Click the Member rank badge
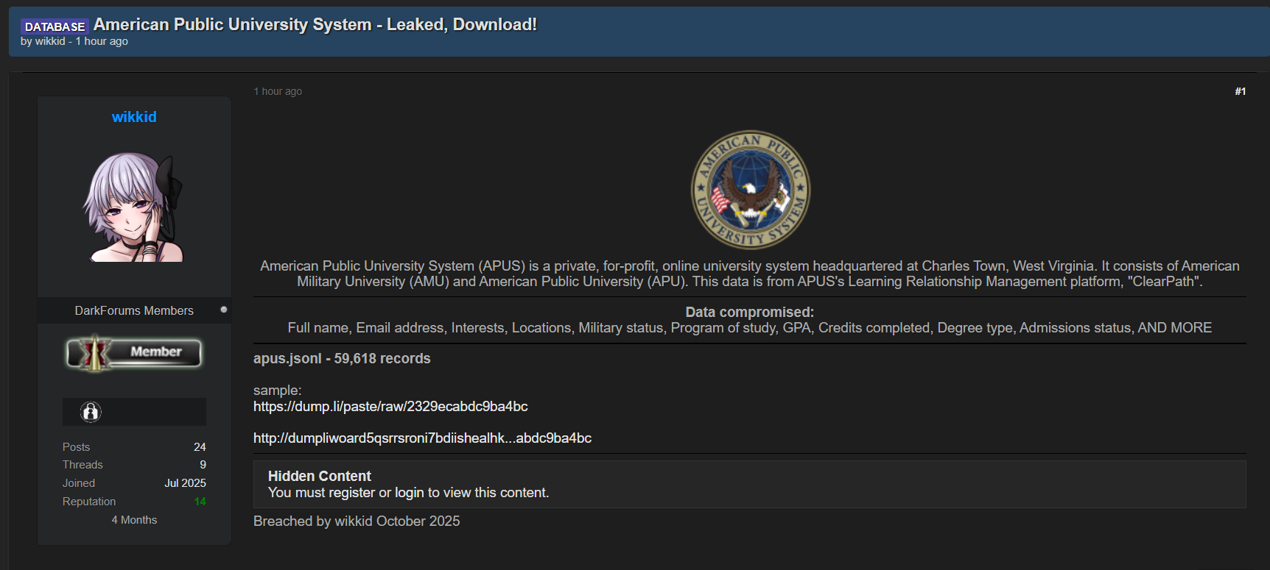 [134, 353]
